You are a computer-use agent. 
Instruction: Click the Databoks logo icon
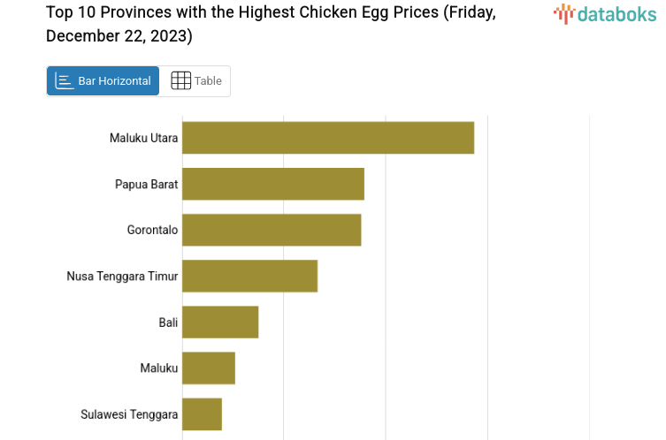(564, 13)
